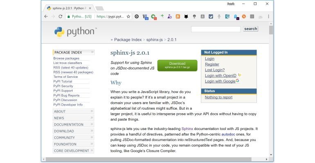Click the orange RSS extension icon

178,17
